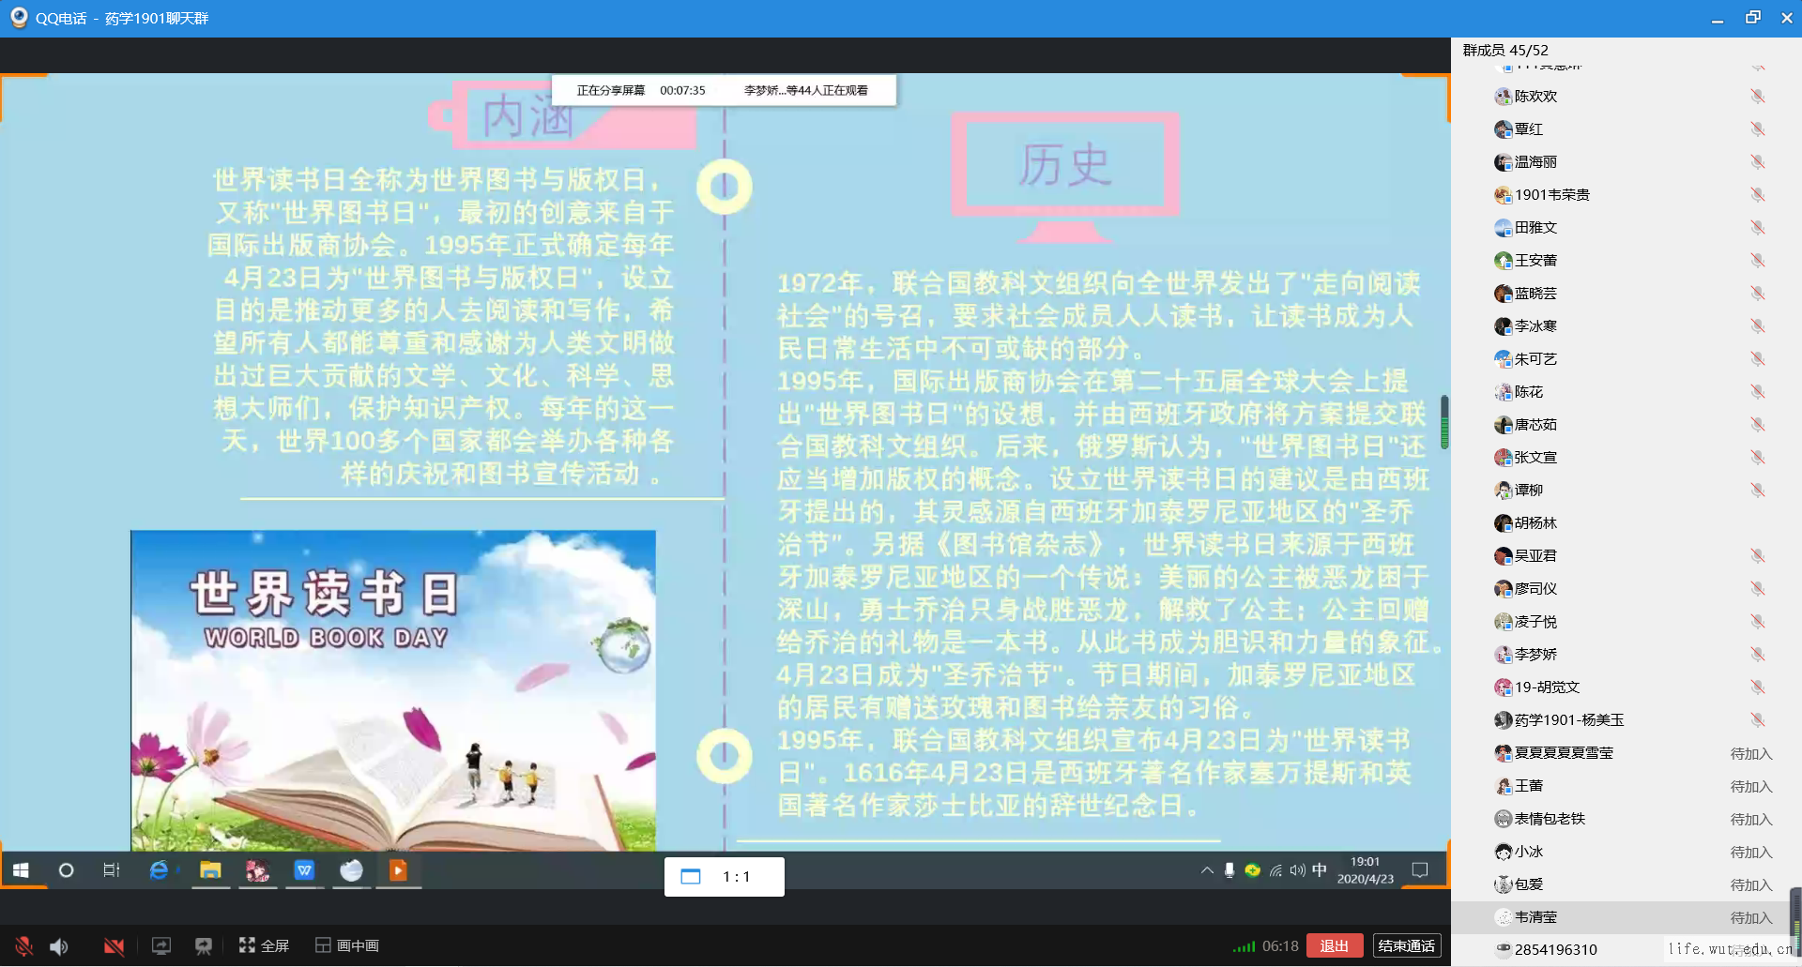Viewport: 1802px width, 967px height.
Task: Switch to 画中画 picture-in-picture mode
Action: pyautogui.click(x=347, y=946)
